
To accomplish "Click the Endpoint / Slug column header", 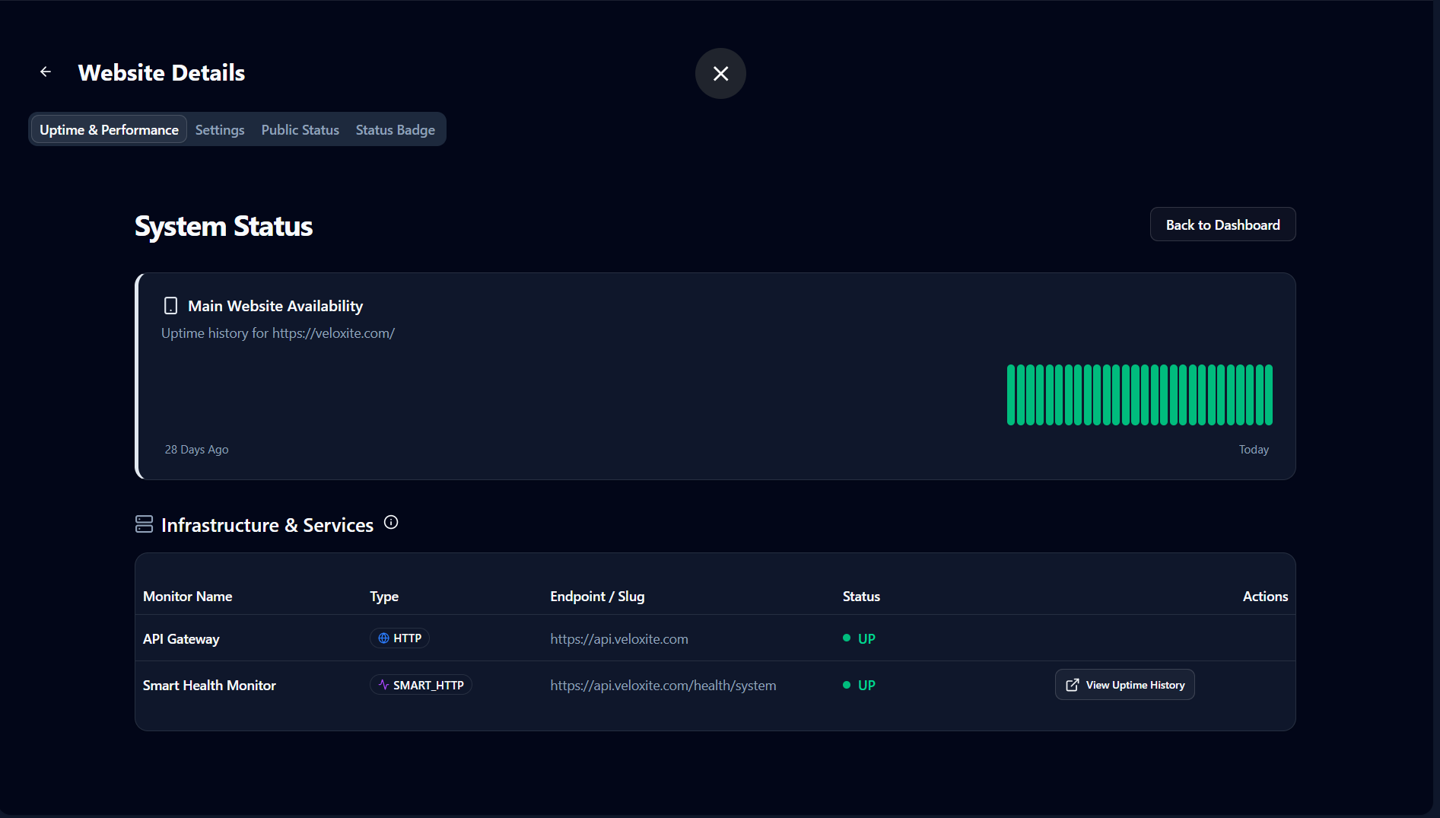I will tap(597, 597).
